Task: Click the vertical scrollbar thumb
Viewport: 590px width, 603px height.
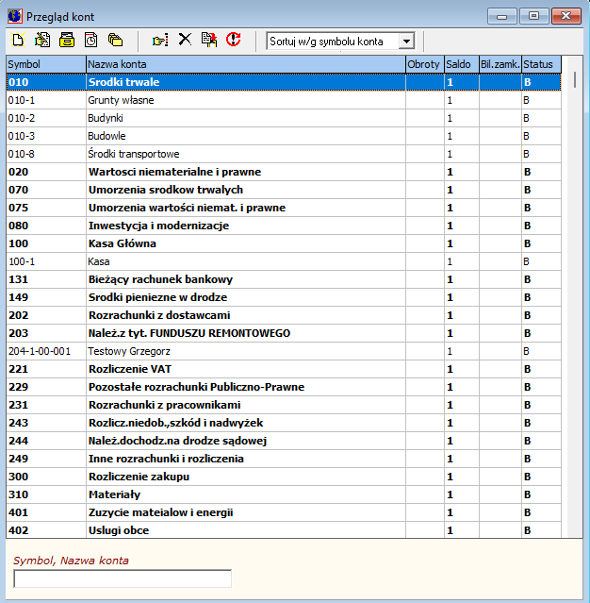Action: coord(575,79)
